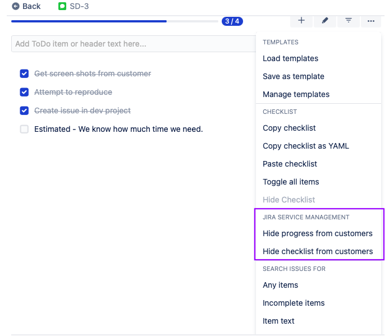389x336 pixels.
Task: Click the plus icon to add item
Action: [301, 20]
